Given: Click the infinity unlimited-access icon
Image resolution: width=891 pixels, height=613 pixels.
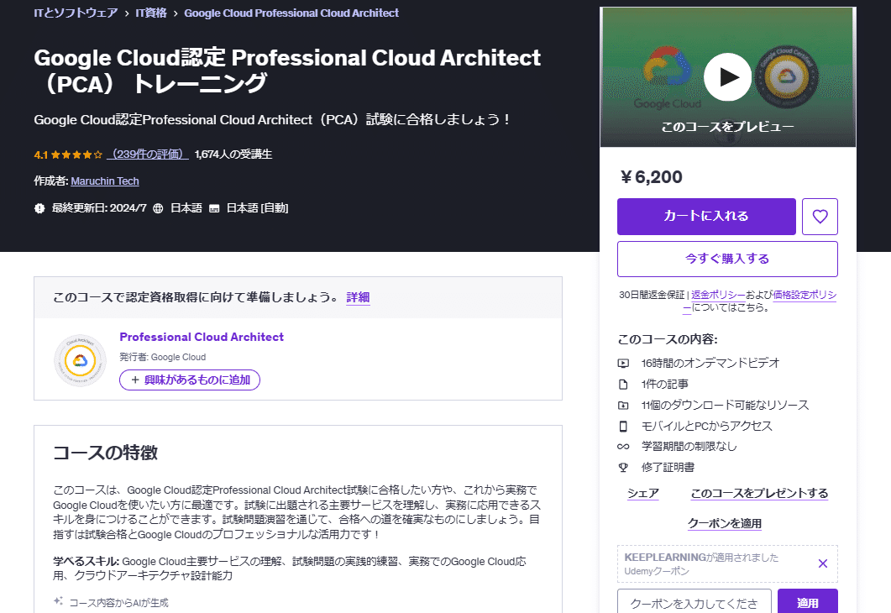Looking at the screenshot, I should click(x=623, y=447).
